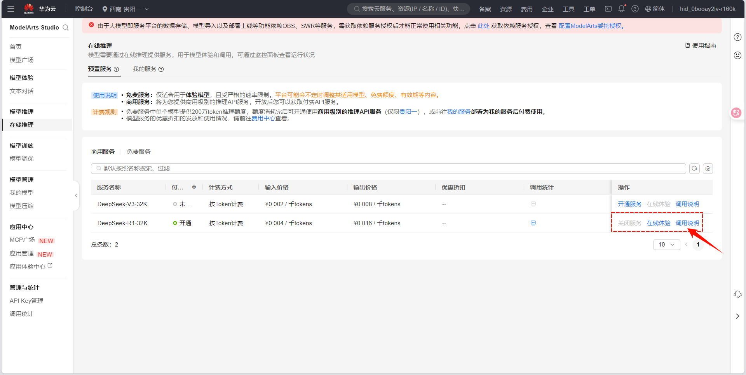
Task: Sort by the 付费状态 column icon
Action: [x=194, y=187]
